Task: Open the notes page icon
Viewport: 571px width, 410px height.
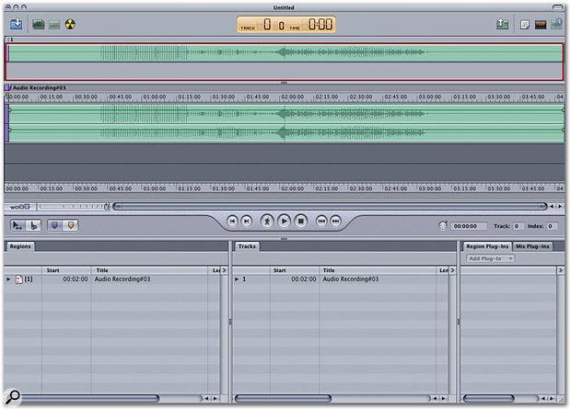Action: pyautogui.click(x=525, y=25)
